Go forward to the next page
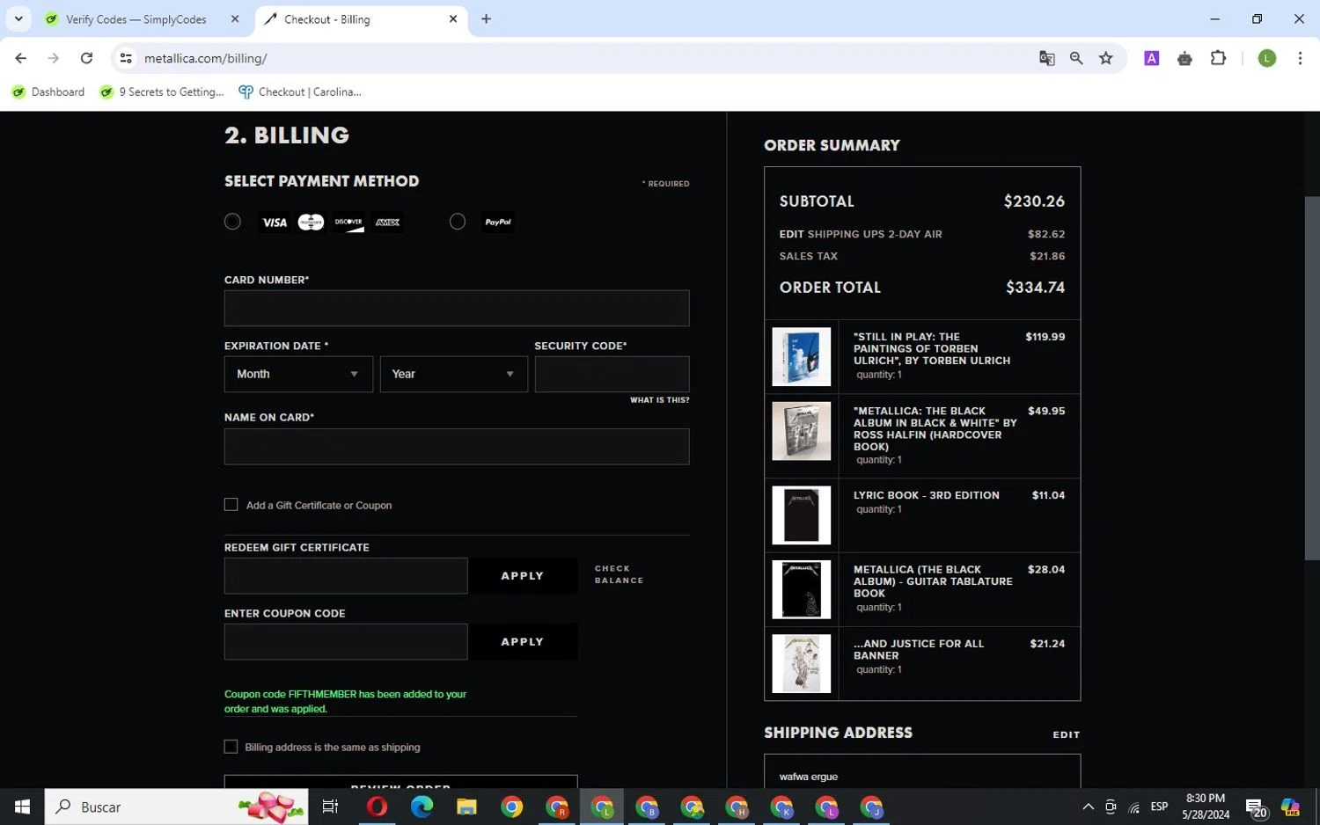This screenshot has height=825, width=1320. [54, 58]
